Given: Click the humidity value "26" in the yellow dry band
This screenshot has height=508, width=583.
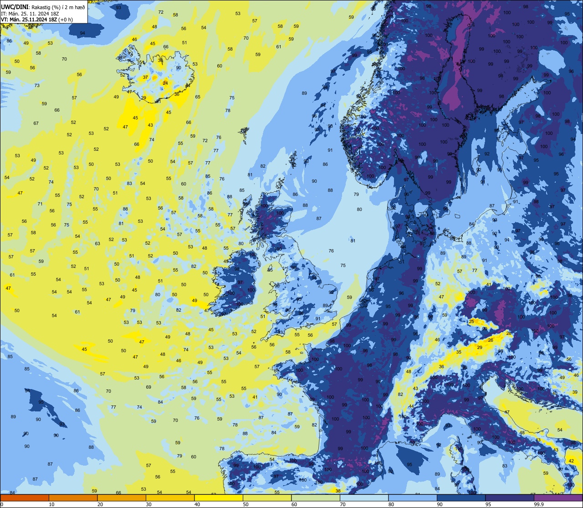Looking at the screenshot, I should pyautogui.click(x=491, y=340).
